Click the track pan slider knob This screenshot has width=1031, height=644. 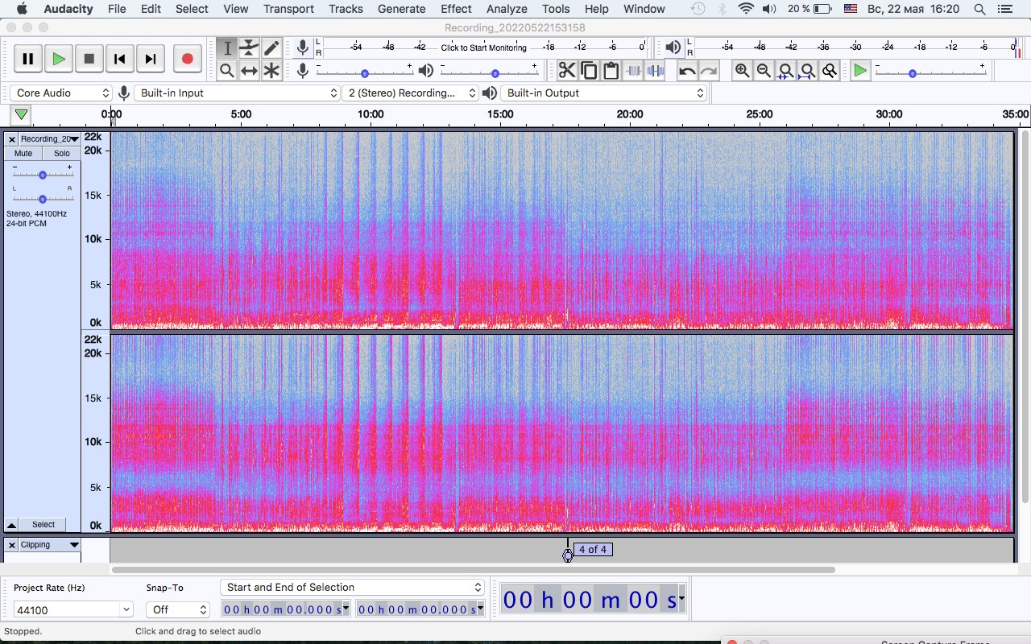pos(43,199)
